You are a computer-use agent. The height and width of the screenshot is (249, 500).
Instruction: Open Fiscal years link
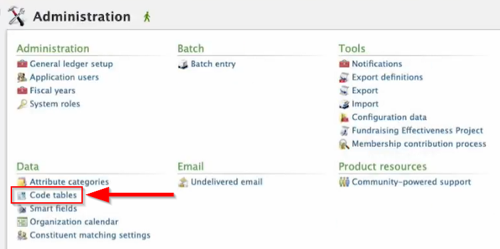click(53, 91)
